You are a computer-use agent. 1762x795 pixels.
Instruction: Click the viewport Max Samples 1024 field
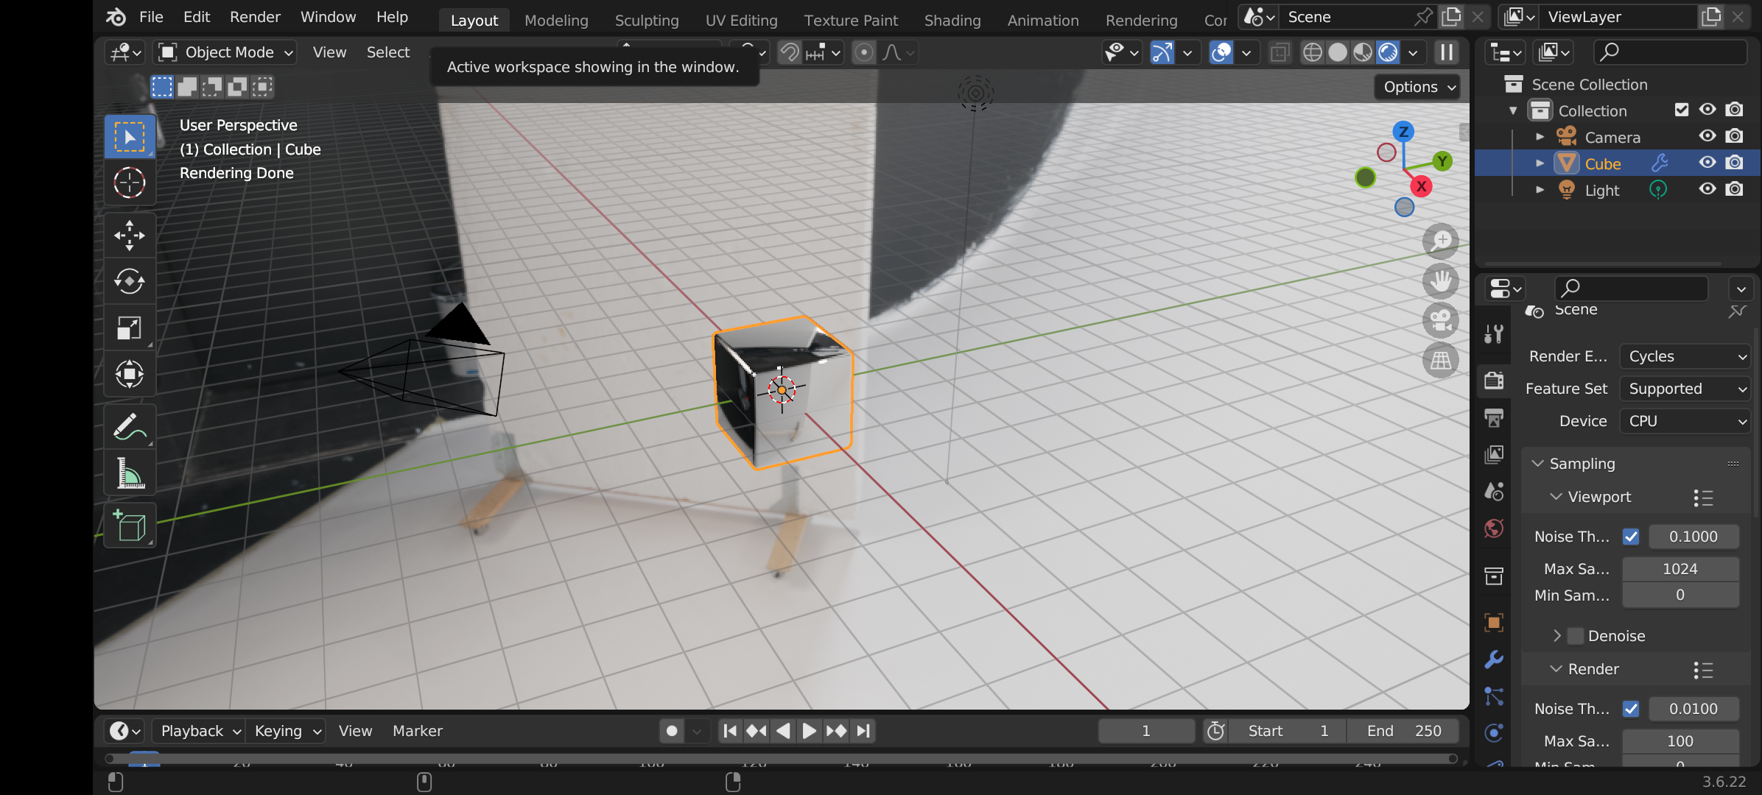[x=1679, y=569]
